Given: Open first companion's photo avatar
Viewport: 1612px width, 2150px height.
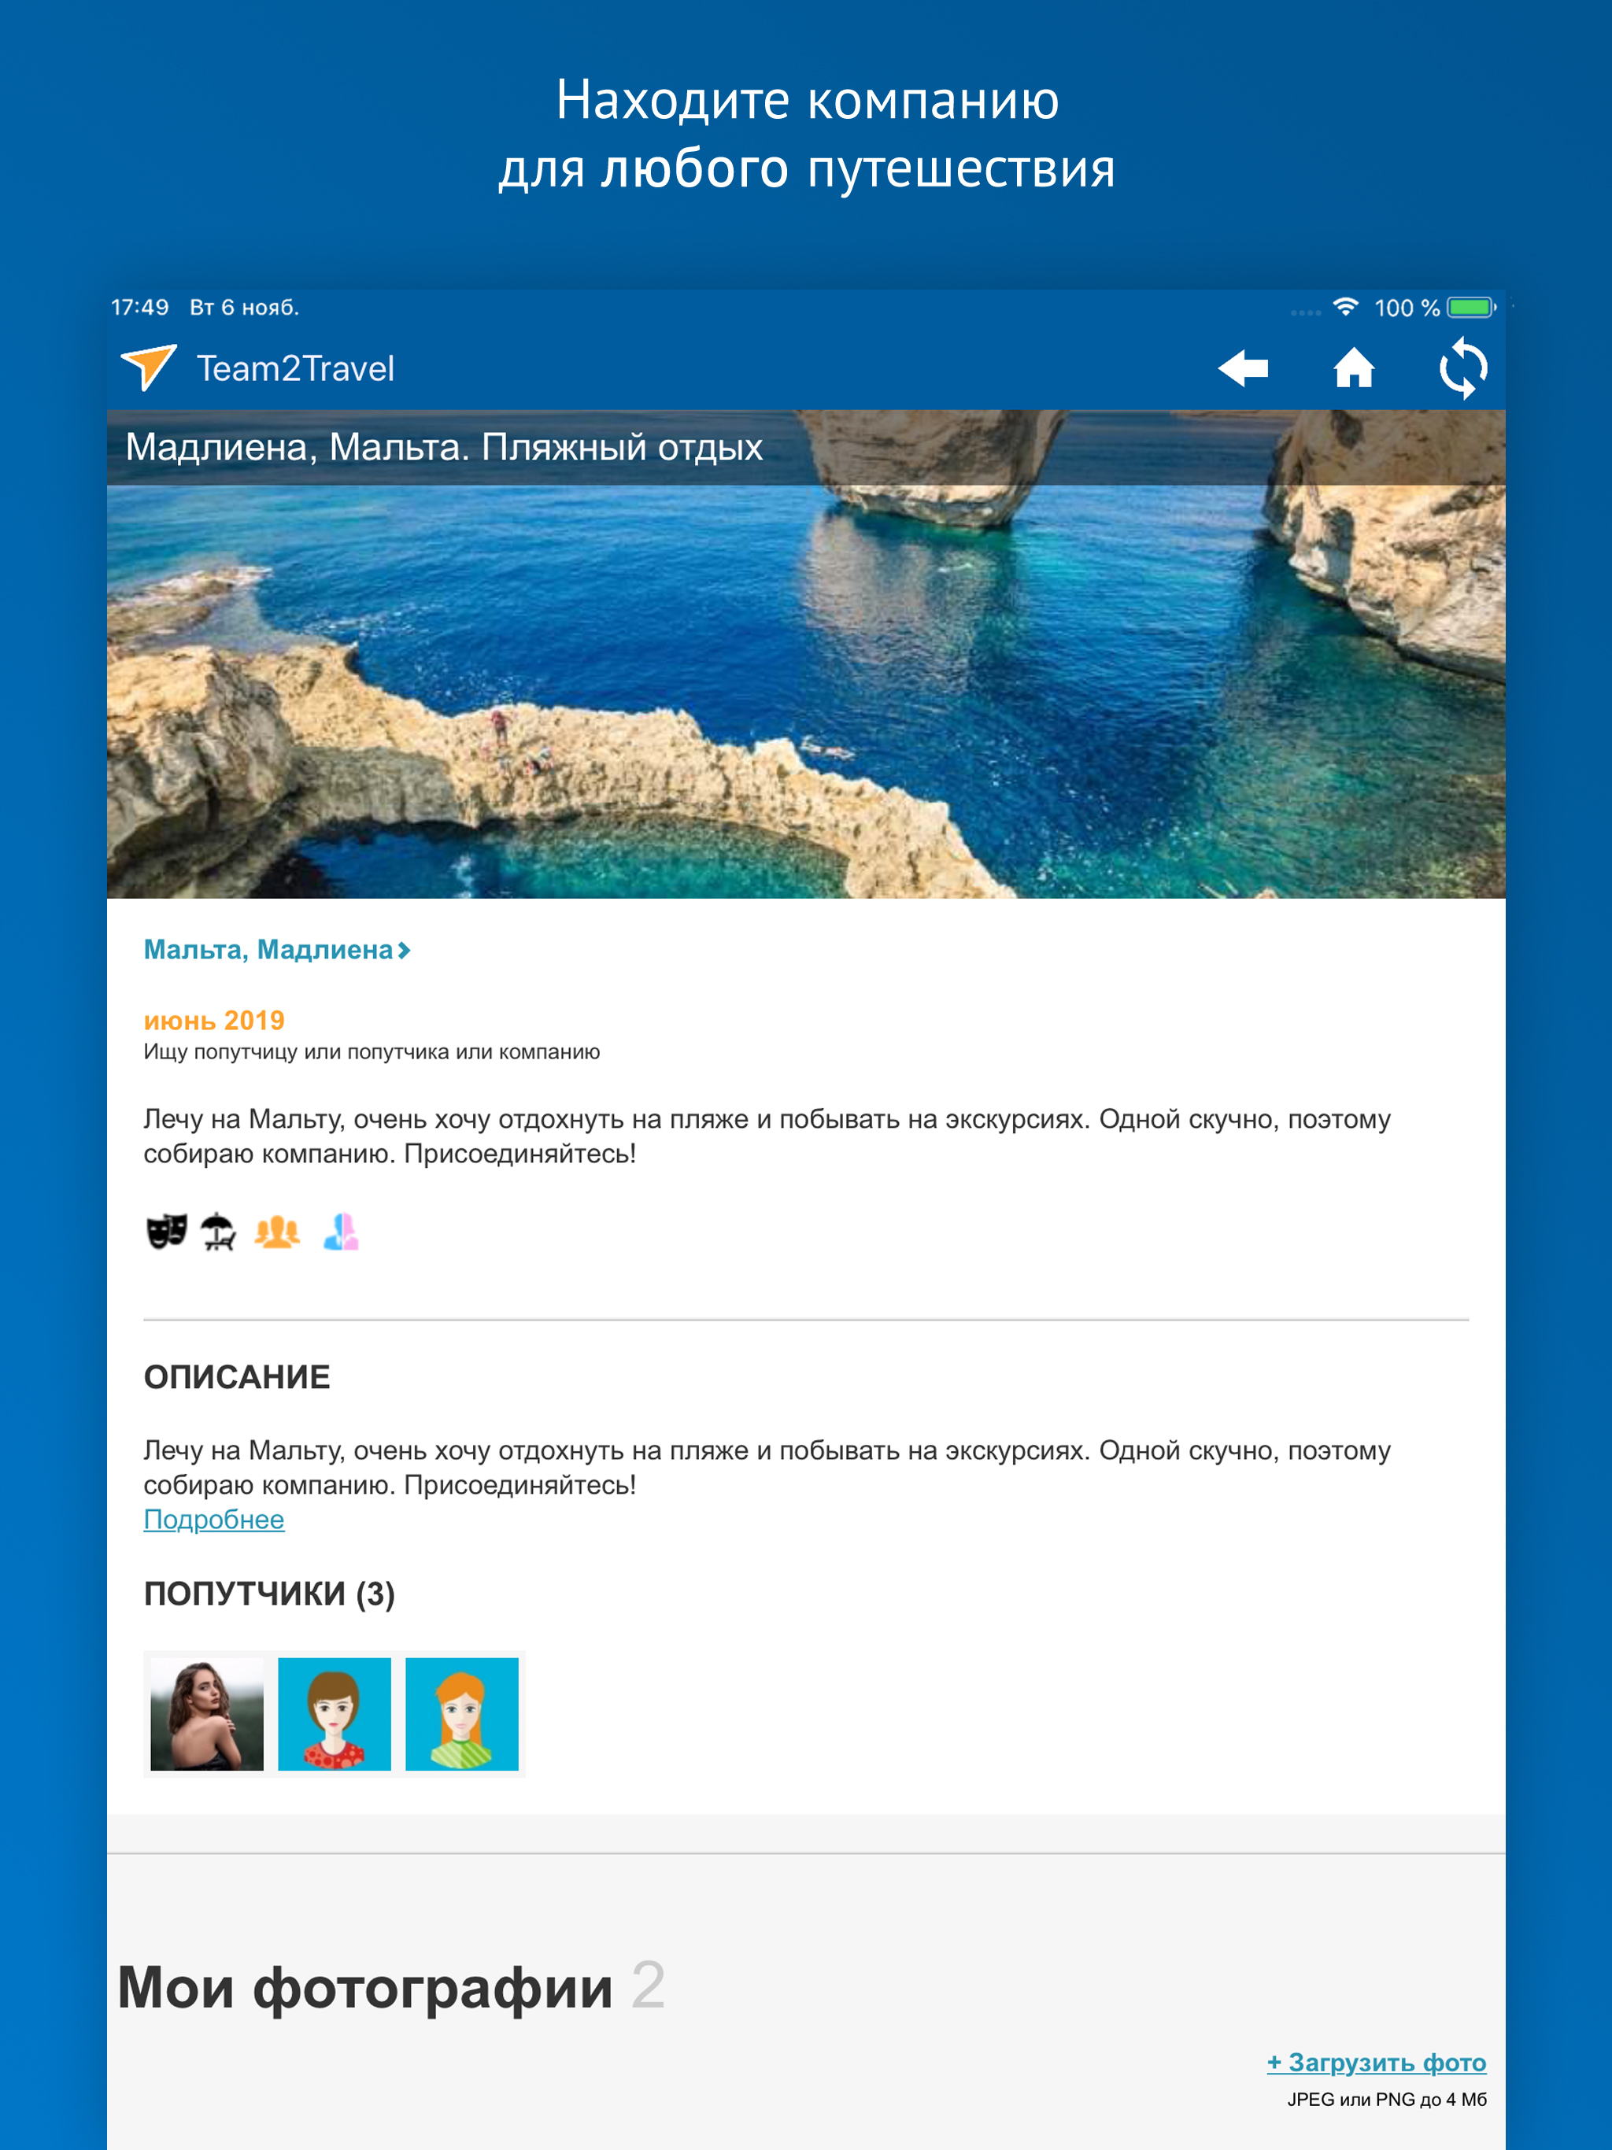Looking at the screenshot, I should (207, 1713).
